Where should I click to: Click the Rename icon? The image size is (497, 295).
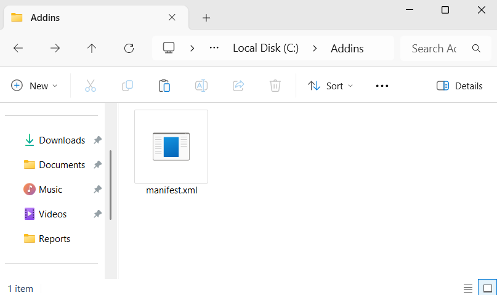tap(201, 86)
